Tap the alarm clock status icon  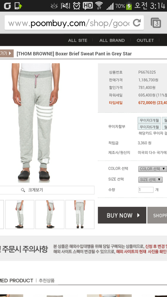click(x=77, y=6)
